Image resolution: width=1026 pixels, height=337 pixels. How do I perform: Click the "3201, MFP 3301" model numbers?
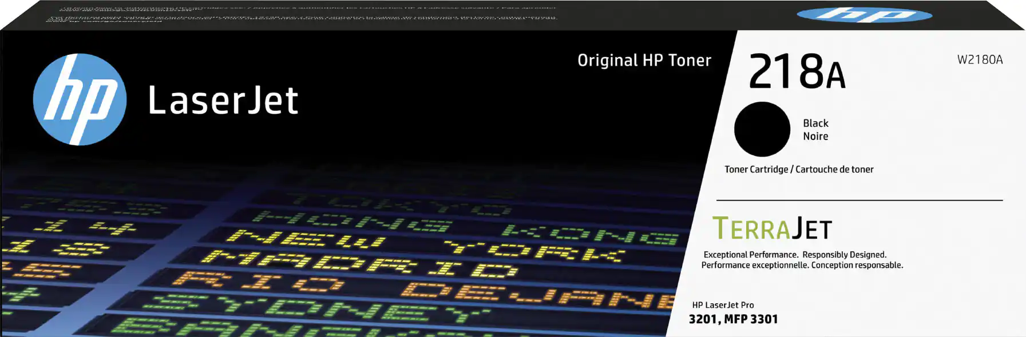pyautogui.click(x=733, y=319)
